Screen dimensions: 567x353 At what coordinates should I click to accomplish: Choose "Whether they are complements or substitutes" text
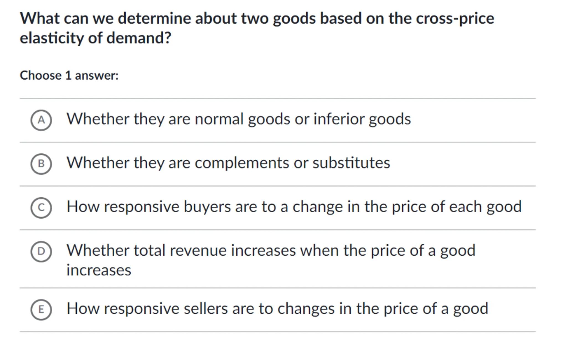coord(228,163)
